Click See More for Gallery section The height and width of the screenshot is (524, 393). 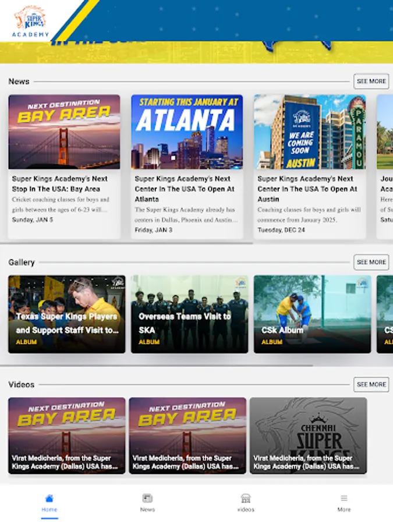coord(371,262)
